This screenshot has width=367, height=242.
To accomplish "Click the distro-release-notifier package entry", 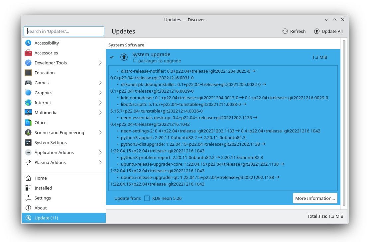I will [183, 74].
